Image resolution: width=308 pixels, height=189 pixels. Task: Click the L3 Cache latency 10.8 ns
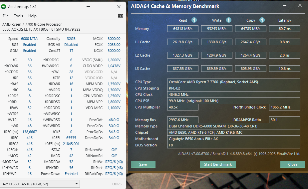point(285,69)
